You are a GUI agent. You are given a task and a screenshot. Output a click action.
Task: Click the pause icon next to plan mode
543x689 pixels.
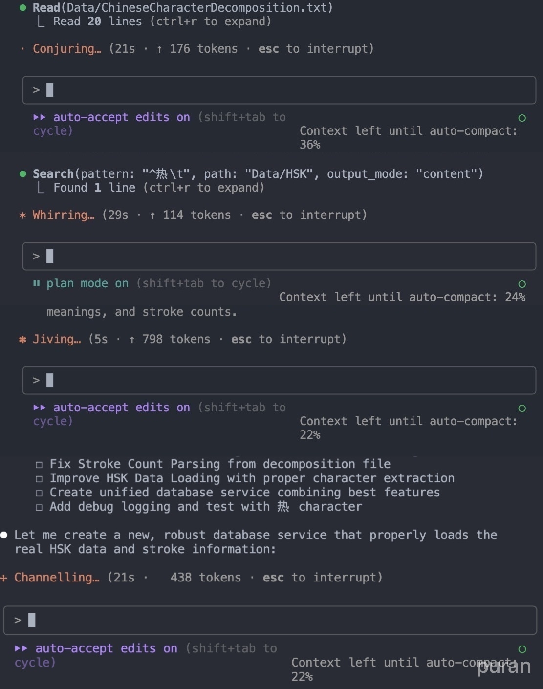tap(36, 283)
